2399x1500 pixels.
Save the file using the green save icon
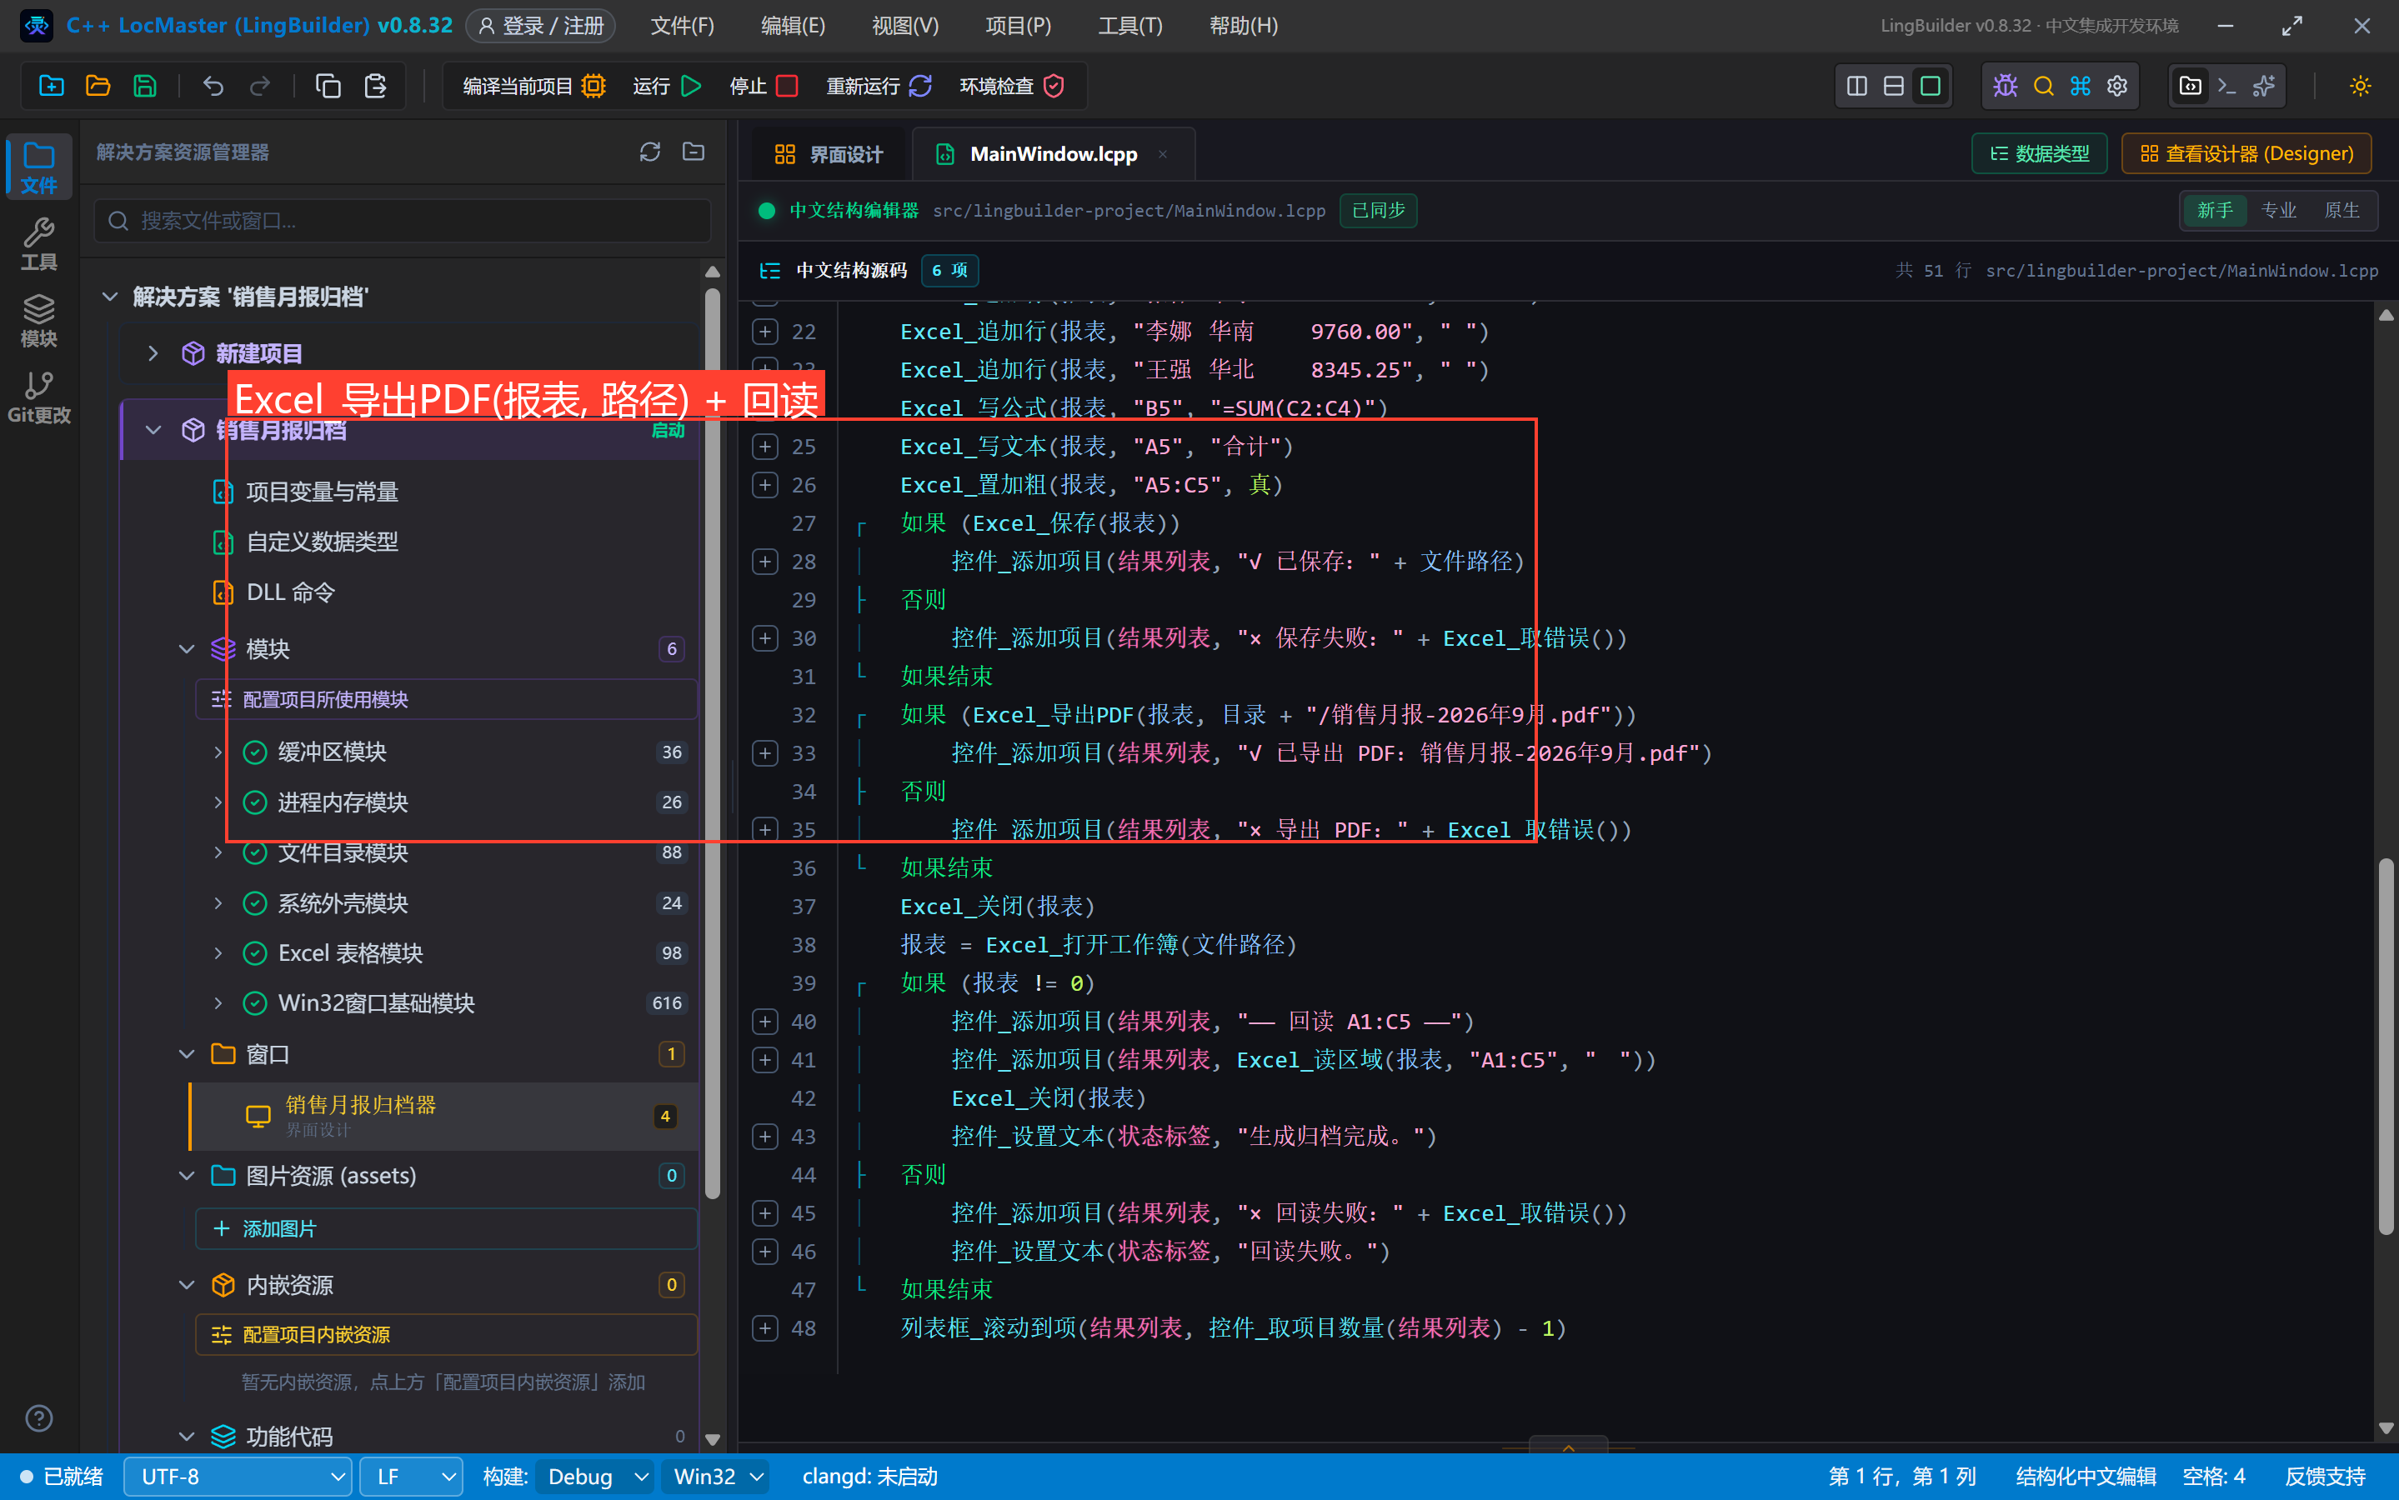click(145, 87)
